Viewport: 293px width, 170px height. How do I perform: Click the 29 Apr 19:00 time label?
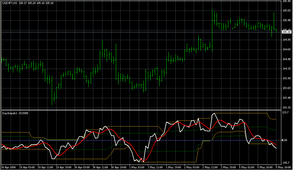63,167
